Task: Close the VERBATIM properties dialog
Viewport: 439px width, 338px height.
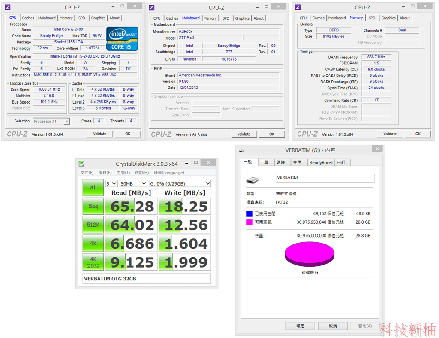Action: (377, 149)
